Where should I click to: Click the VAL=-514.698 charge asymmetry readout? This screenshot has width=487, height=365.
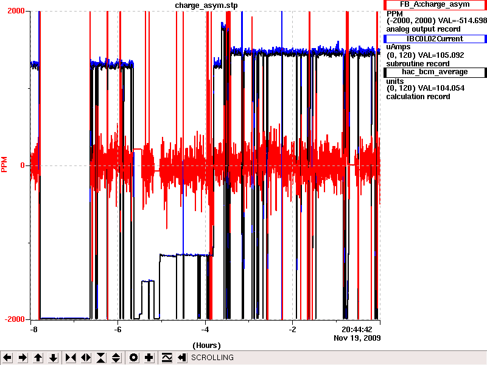click(x=462, y=21)
